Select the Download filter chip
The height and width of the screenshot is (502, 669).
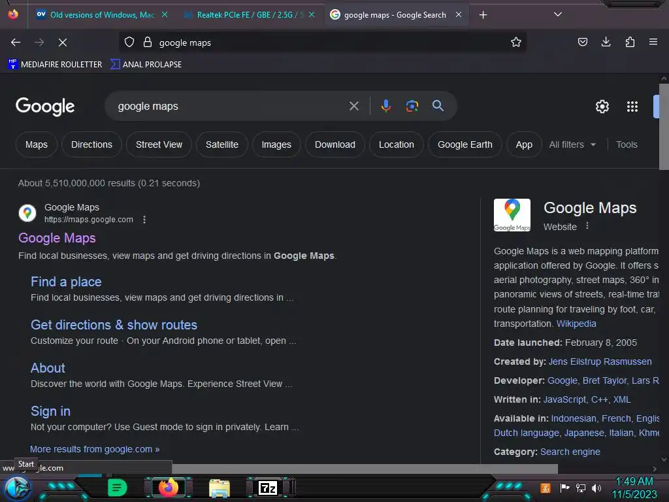pyautogui.click(x=335, y=144)
